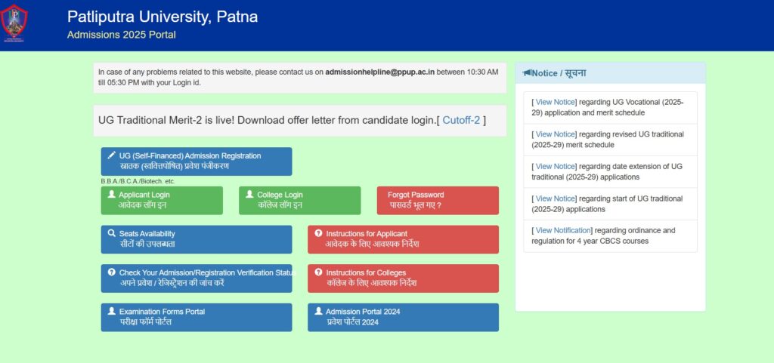Click 'Admissions 2025 Portal' subtitle
Viewport: 774px width, 363px height.
tap(122, 35)
